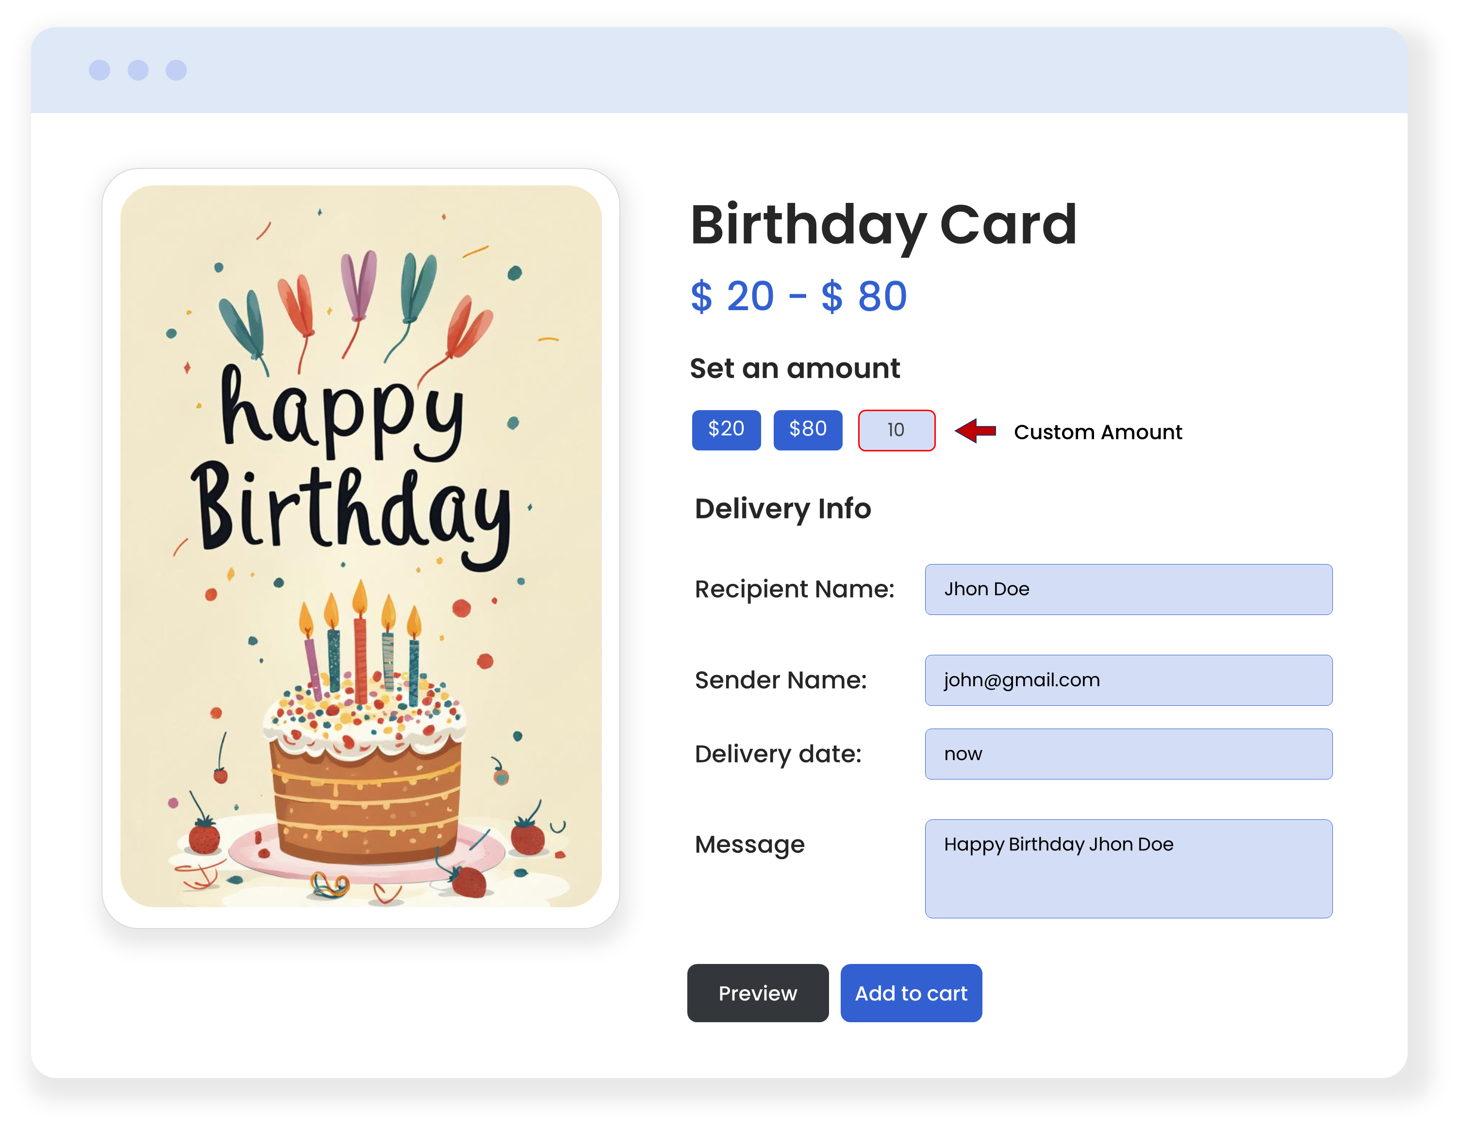This screenshot has height=1129, width=1461.
Task: Click the Recipient Name field
Action: [1128, 589]
